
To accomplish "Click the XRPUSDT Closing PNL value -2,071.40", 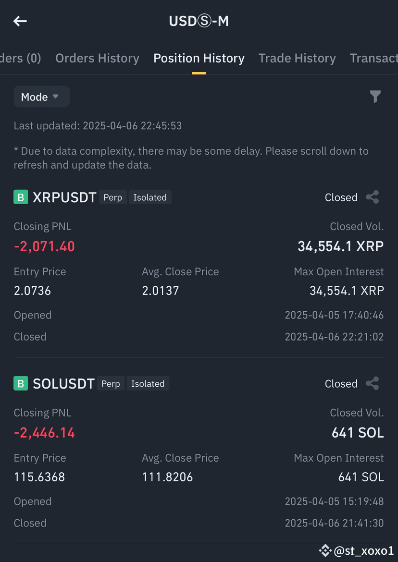I will (44, 246).
